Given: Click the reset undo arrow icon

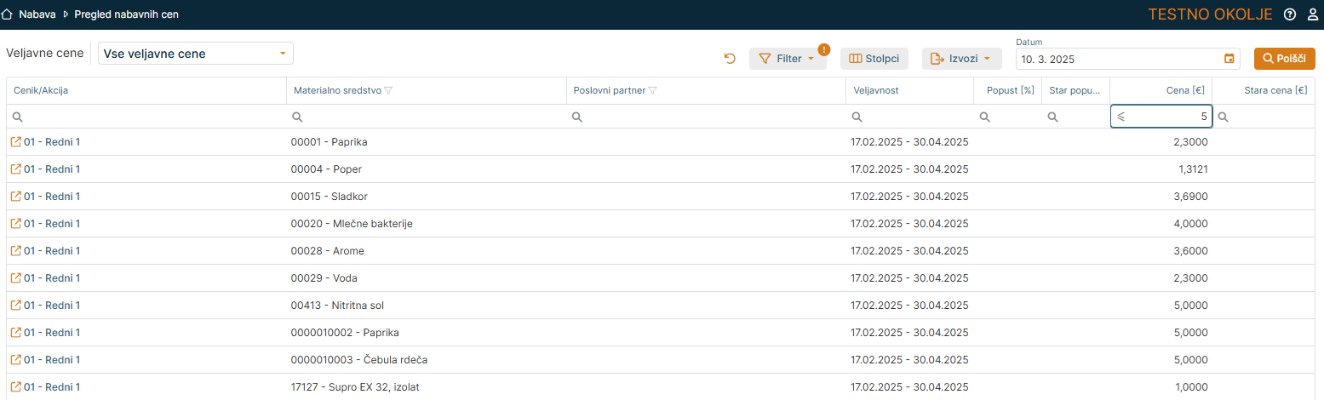Looking at the screenshot, I should tap(730, 59).
